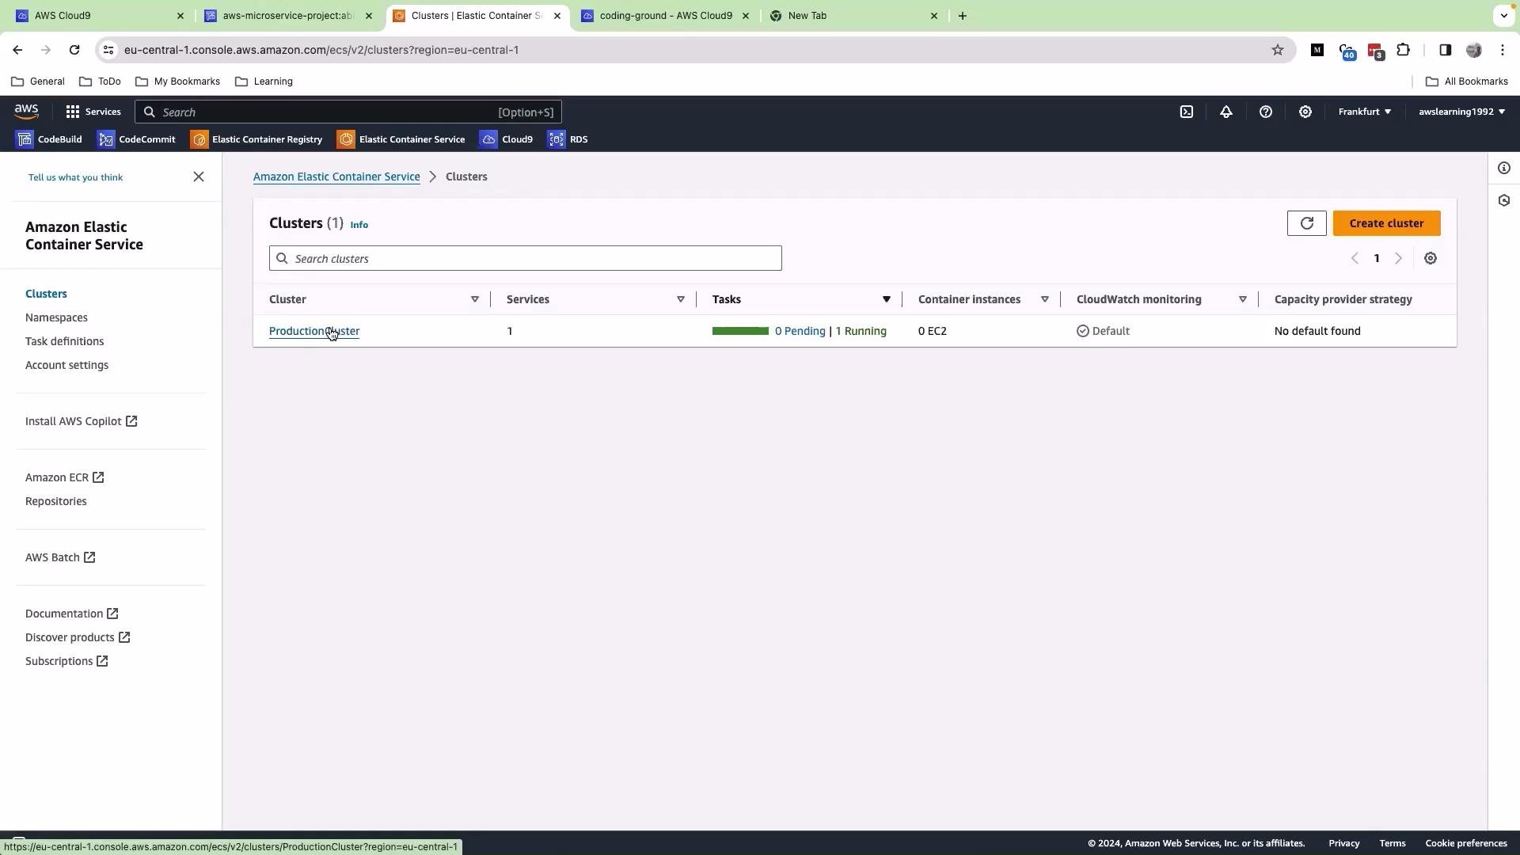View site information icon in address bar
1520x855 pixels.
[109, 50]
